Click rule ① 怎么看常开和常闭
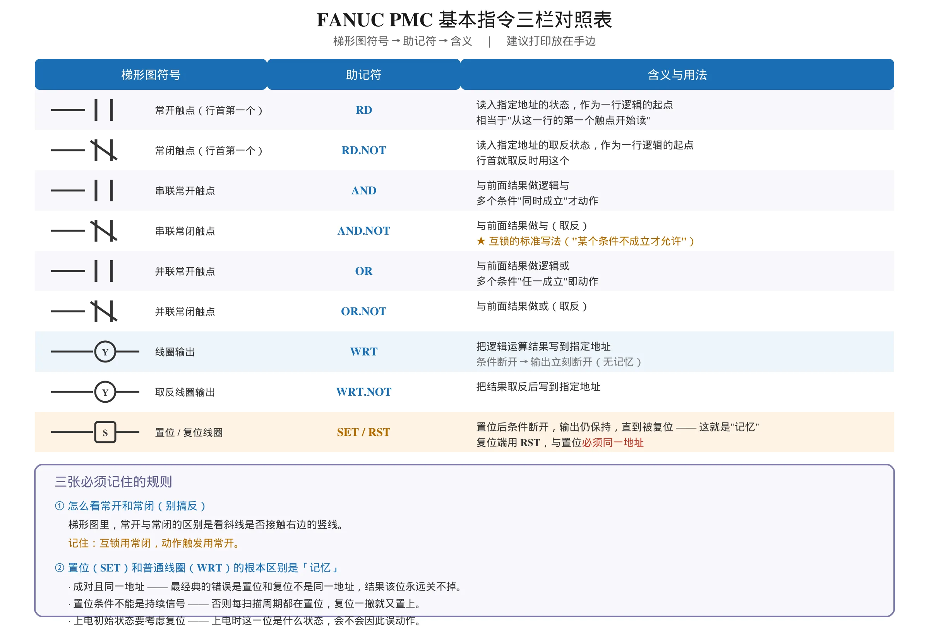This screenshot has width=929, height=635. coord(130,506)
